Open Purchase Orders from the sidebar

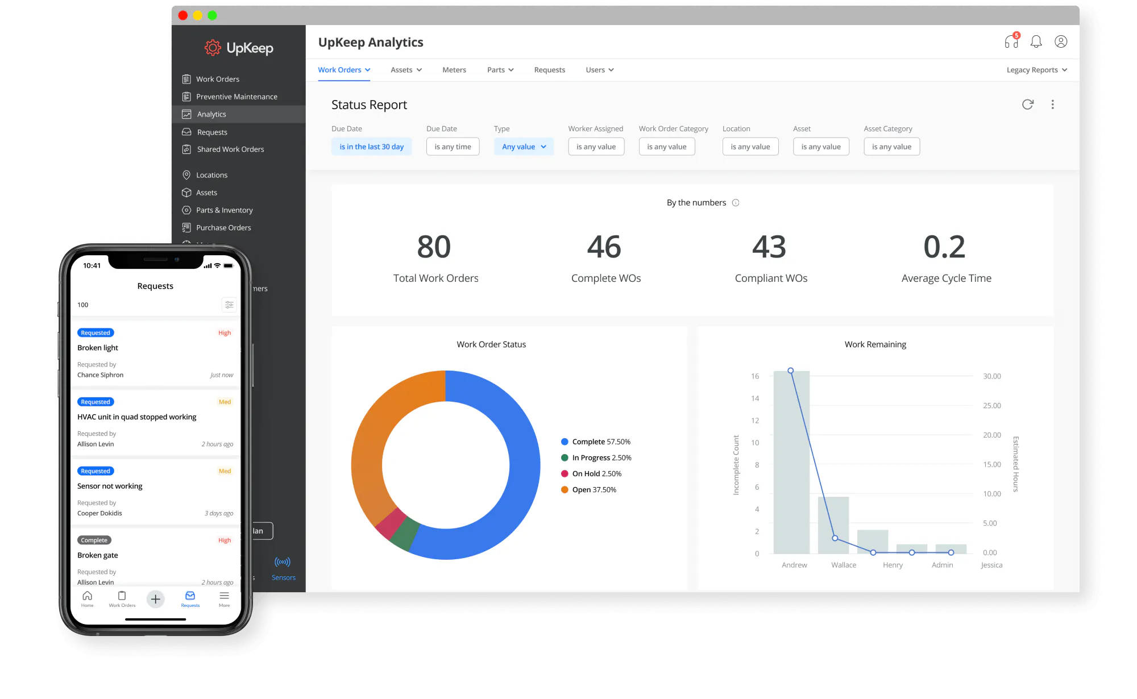pos(223,227)
